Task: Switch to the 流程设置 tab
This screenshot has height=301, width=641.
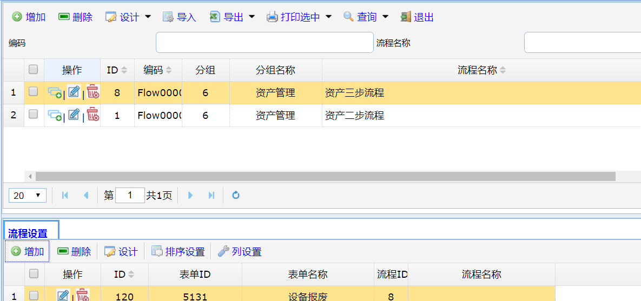Action: click(28, 233)
